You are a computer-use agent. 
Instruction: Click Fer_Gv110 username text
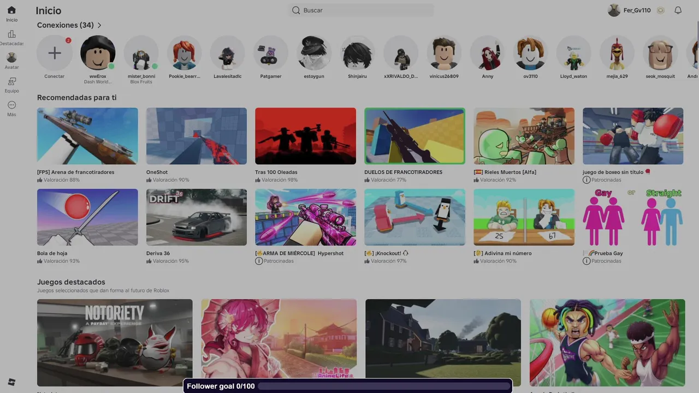point(637,10)
